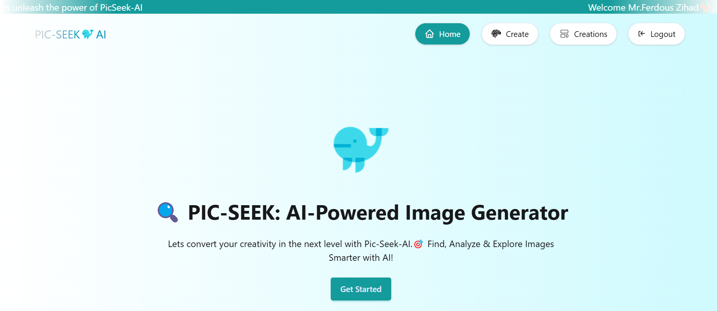Open the Home navigation tab

point(442,34)
